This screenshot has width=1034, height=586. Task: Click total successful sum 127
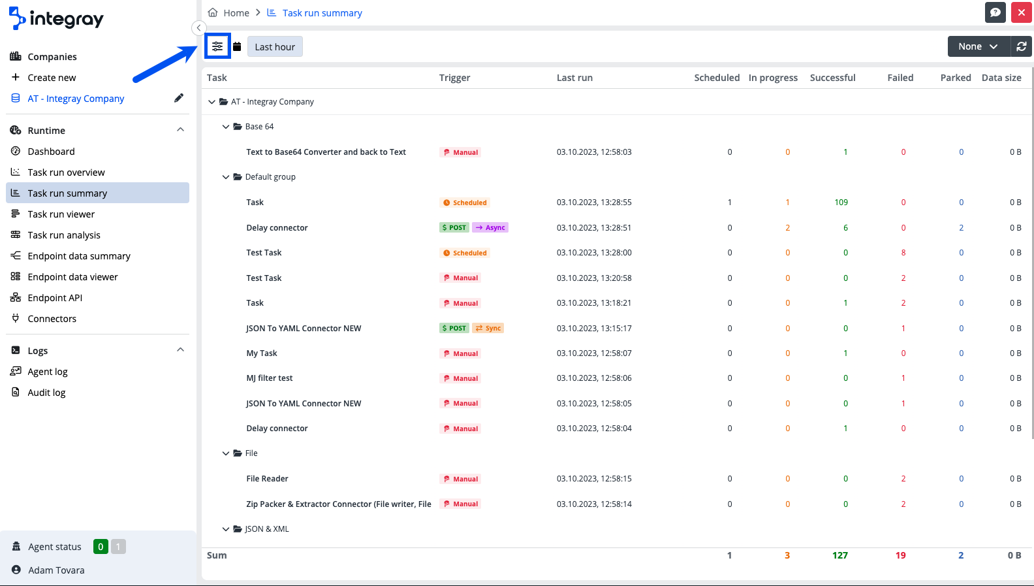tap(839, 555)
